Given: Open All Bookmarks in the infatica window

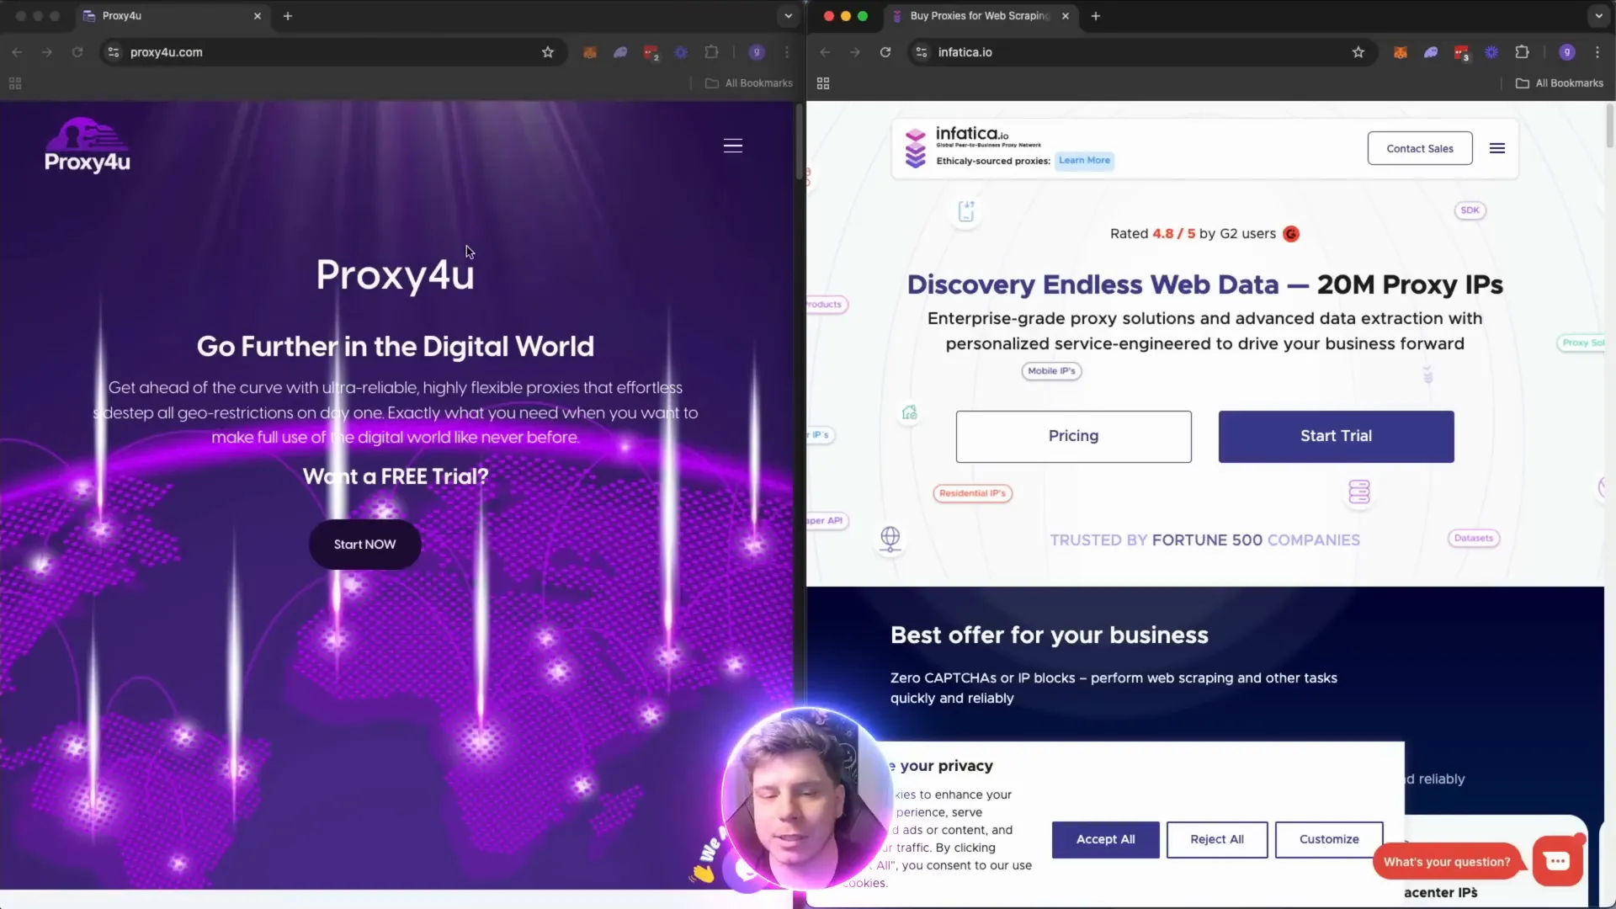Looking at the screenshot, I should [x=1560, y=83].
